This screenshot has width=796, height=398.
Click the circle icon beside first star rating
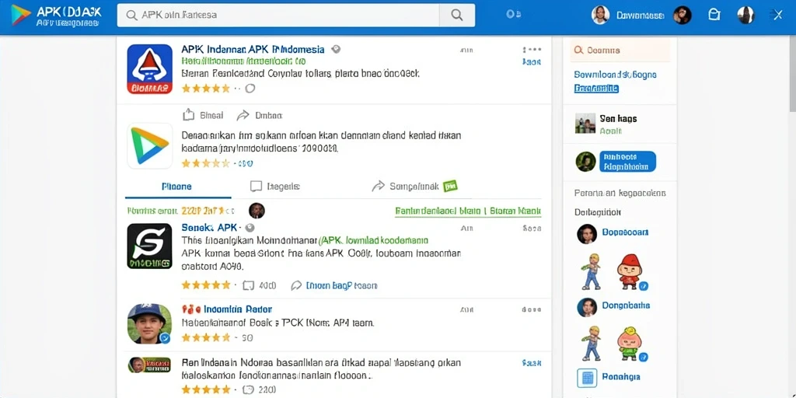pyautogui.click(x=250, y=89)
